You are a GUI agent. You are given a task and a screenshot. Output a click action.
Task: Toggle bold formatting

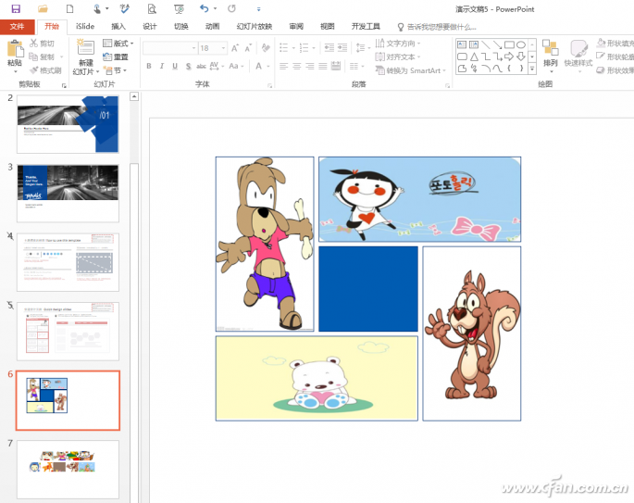149,66
